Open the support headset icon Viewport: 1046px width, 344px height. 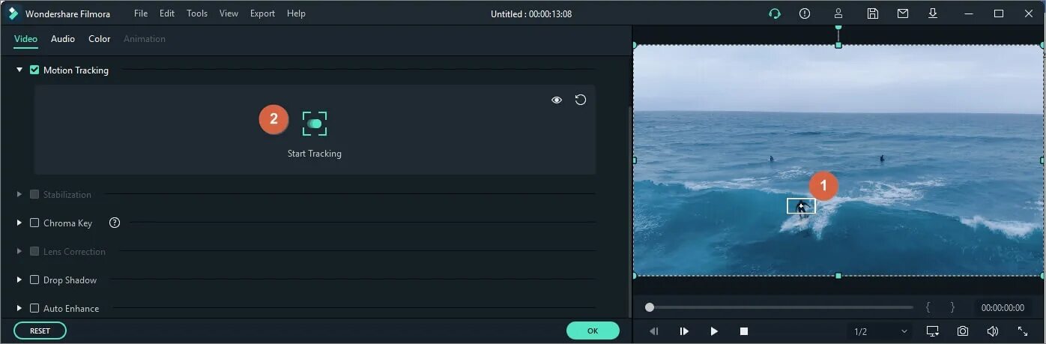click(775, 13)
